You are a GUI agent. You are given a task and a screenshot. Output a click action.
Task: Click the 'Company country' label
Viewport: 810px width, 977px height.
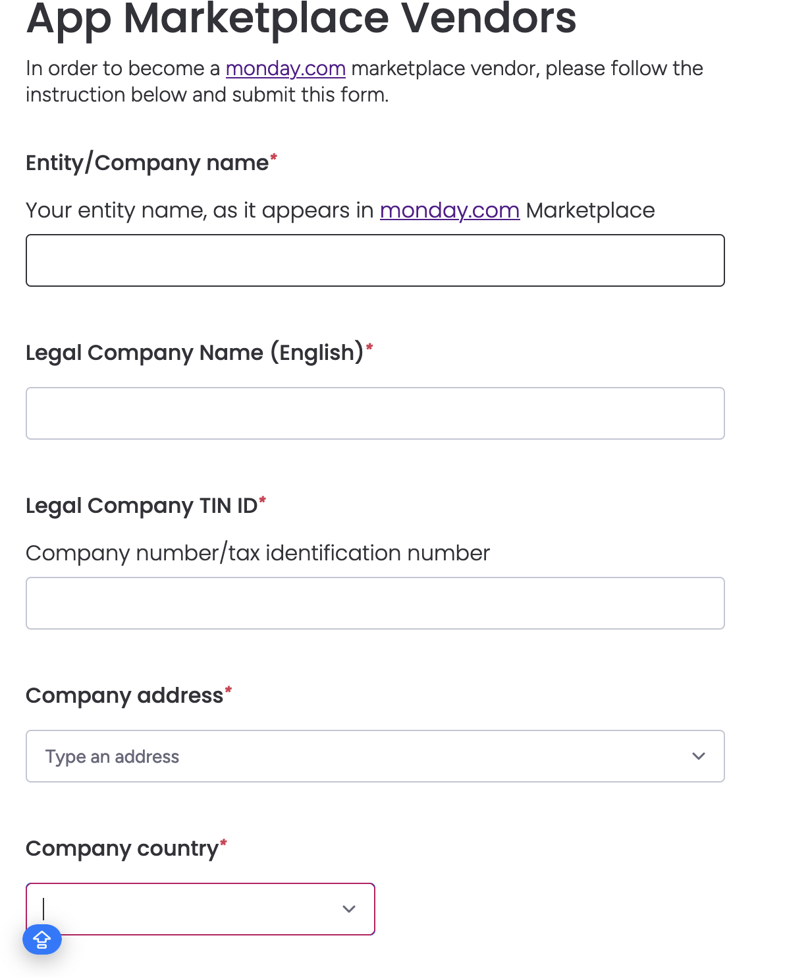coord(122,848)
